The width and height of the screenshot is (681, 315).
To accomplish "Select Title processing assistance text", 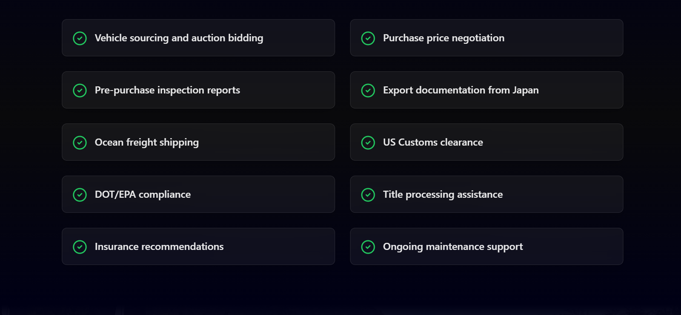I will pyautogui.click(x=443, y=195).
